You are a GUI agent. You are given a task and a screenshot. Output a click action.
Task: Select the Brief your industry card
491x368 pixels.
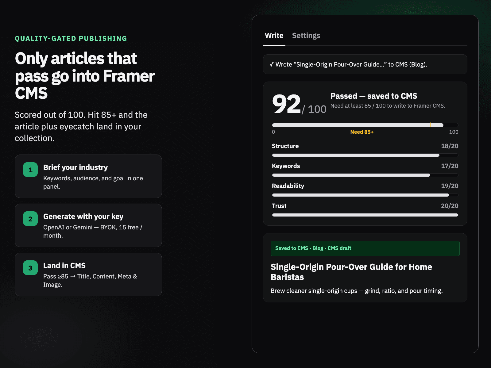point(88,176)
